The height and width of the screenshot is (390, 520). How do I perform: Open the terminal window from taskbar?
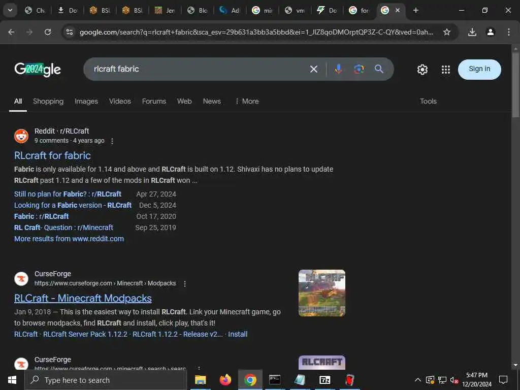275,380
